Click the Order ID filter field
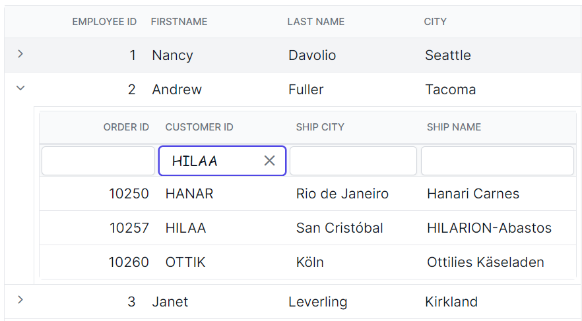582x321 pixels. pos(98,161)
